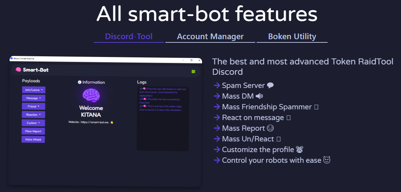This screenshot has height=192, width=401.
Task: Click the loudspeaker emoji beside Mass DM
Action: point(259,96)
